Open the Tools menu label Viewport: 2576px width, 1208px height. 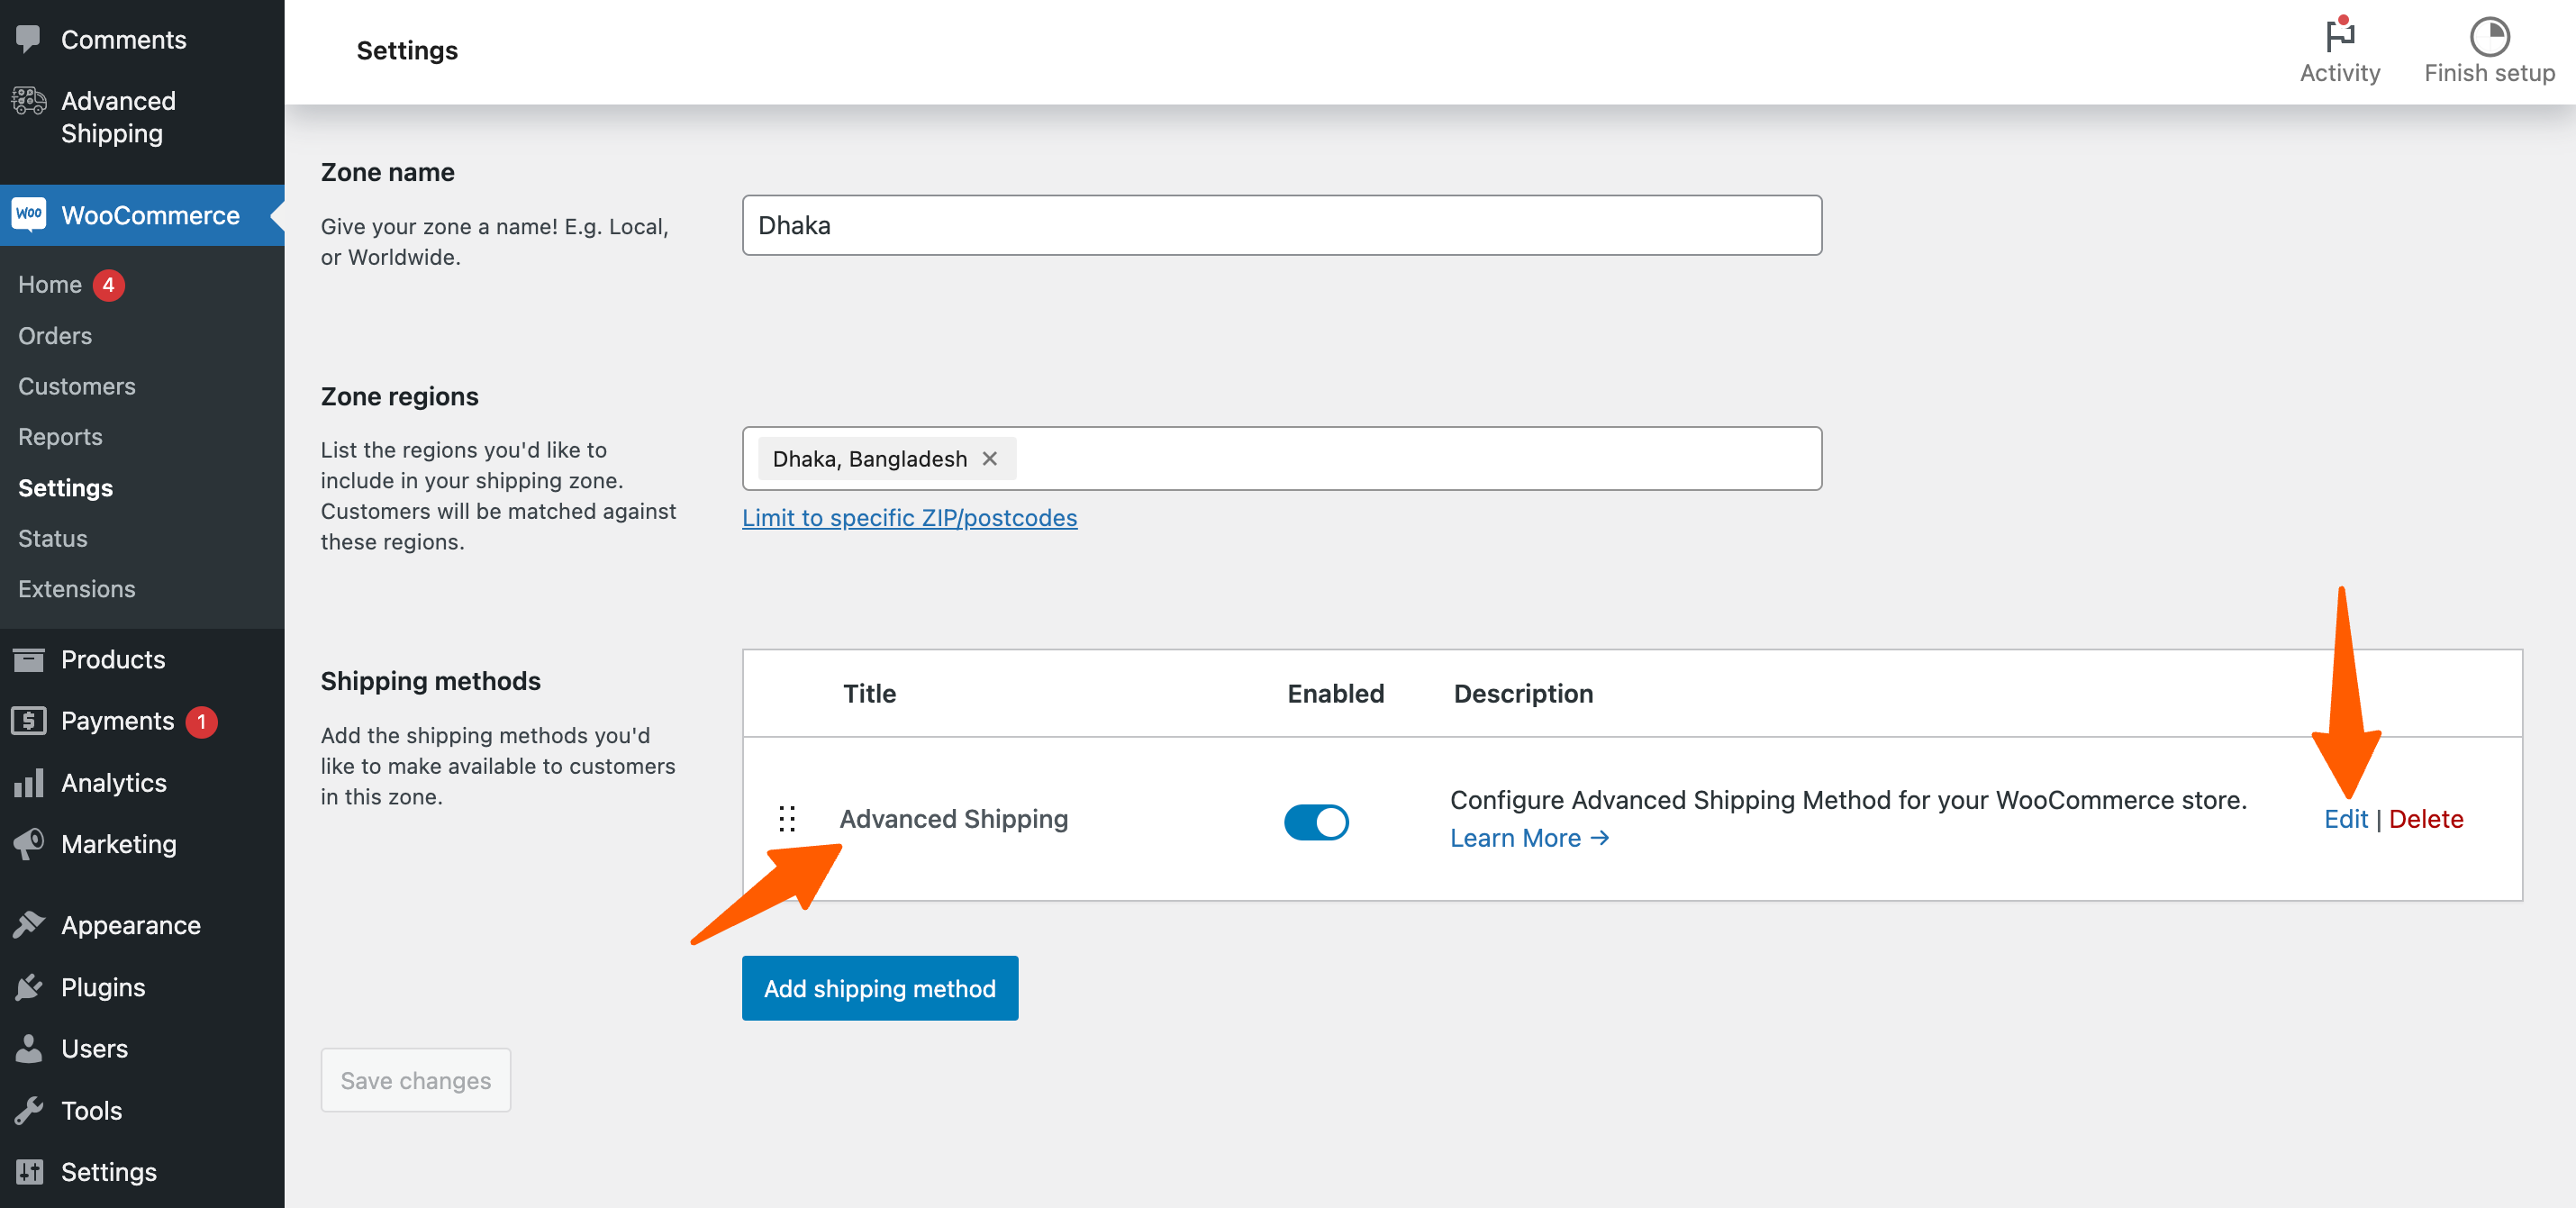pos(91,1110)
